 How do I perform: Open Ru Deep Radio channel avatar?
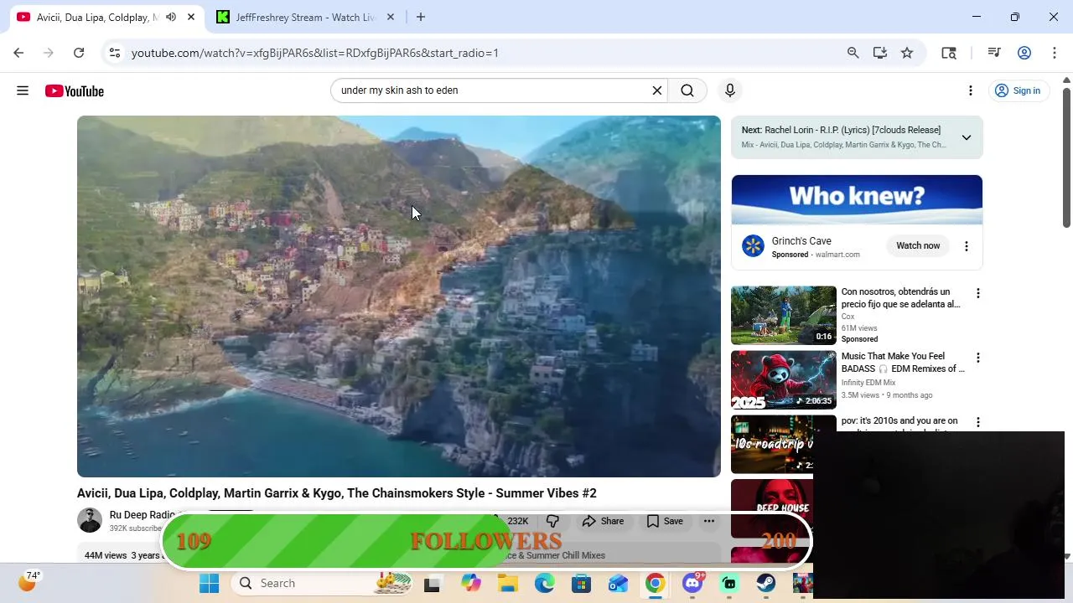pos(90,520)
